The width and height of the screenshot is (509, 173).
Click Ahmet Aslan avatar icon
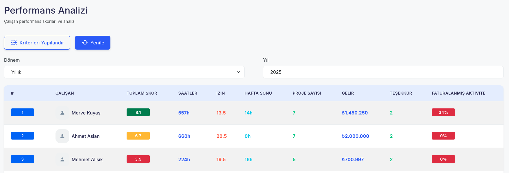(x=62, y=136)
